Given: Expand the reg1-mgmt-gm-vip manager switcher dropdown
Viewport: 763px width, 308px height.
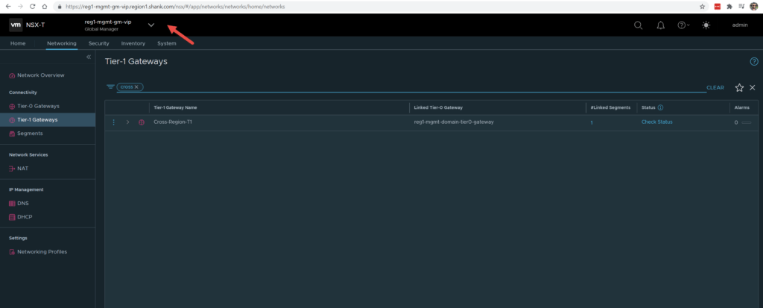Looking at the screenshot, I should (151, 25).
